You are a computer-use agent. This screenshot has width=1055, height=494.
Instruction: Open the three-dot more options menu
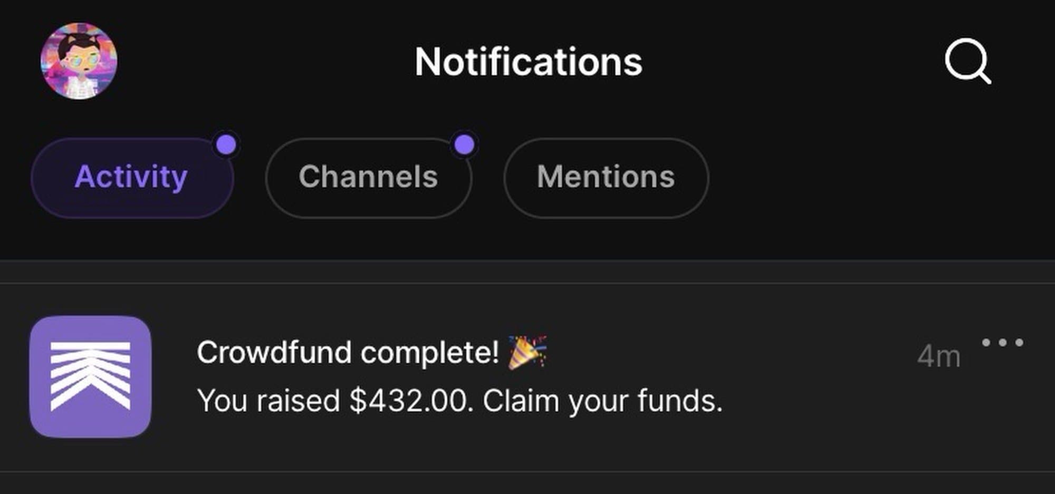tap(1002, 343)
